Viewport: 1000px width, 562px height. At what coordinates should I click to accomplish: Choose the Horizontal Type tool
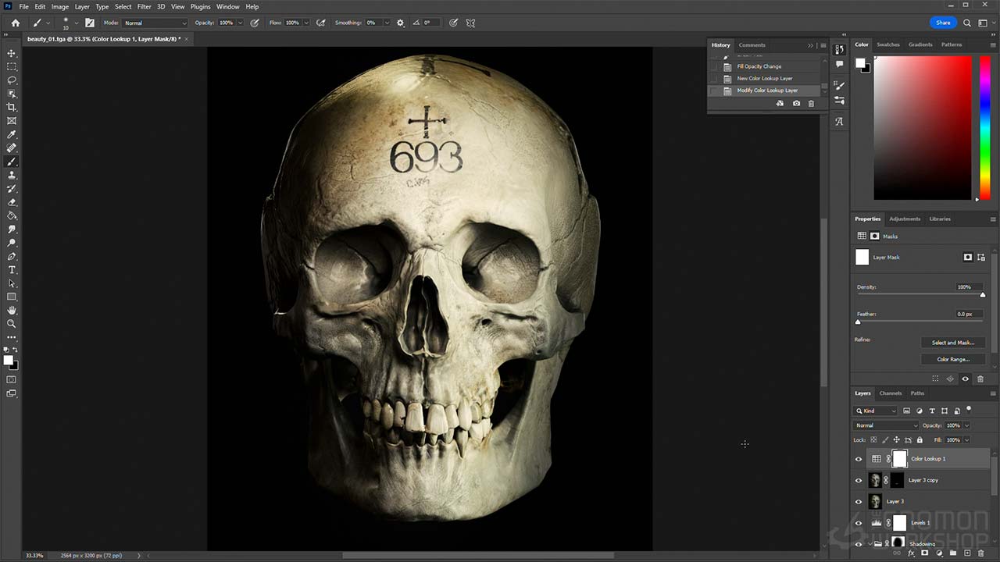[x=12, y=270]
